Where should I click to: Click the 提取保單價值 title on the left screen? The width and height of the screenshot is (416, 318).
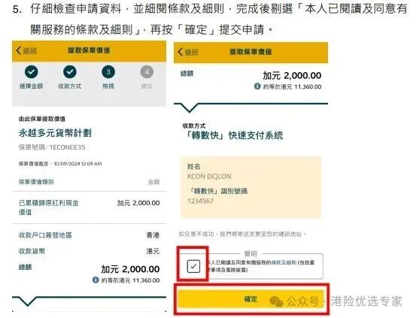[89, 50]
